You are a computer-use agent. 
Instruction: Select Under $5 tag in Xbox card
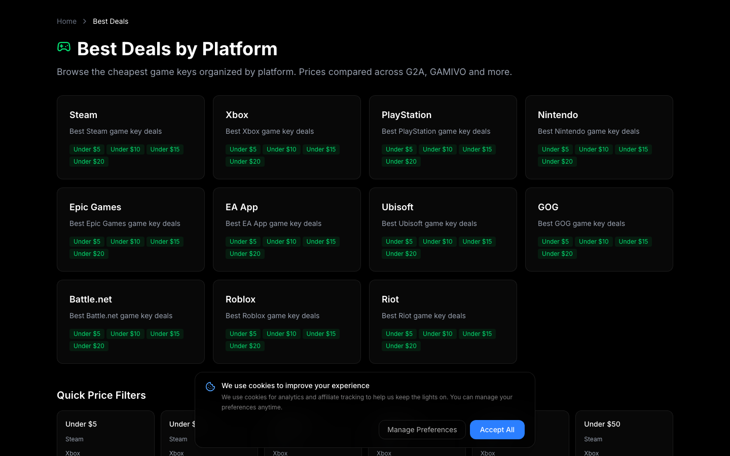pos(243,149)
